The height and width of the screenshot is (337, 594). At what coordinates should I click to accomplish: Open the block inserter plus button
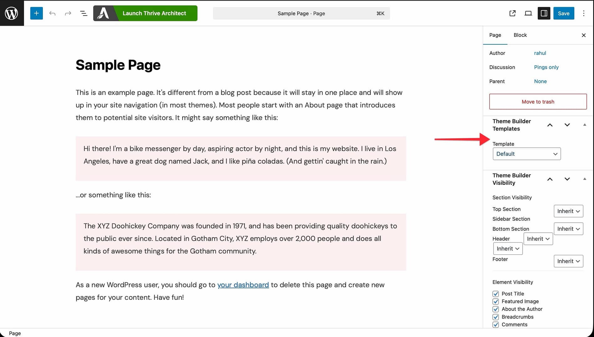pos(36,13)
